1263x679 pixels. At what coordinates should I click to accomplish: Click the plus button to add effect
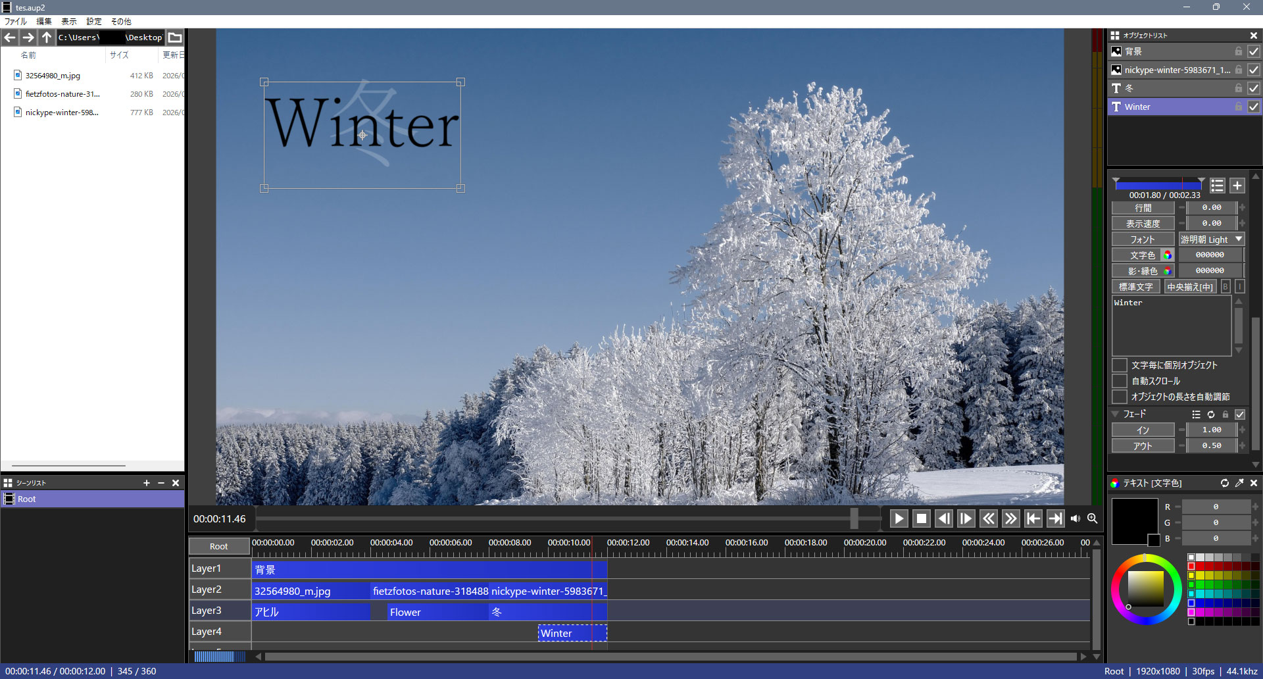coord(1237,186)
